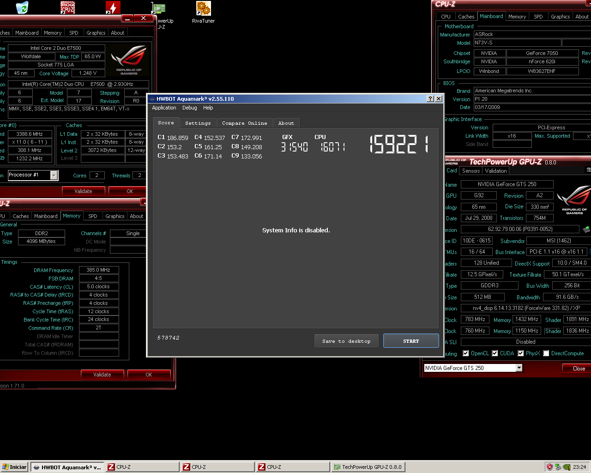Screen dimensions: 591x473
Task: Select Caches tab in lower-left memory CPU-Z window
Action: tap(20, 216)
